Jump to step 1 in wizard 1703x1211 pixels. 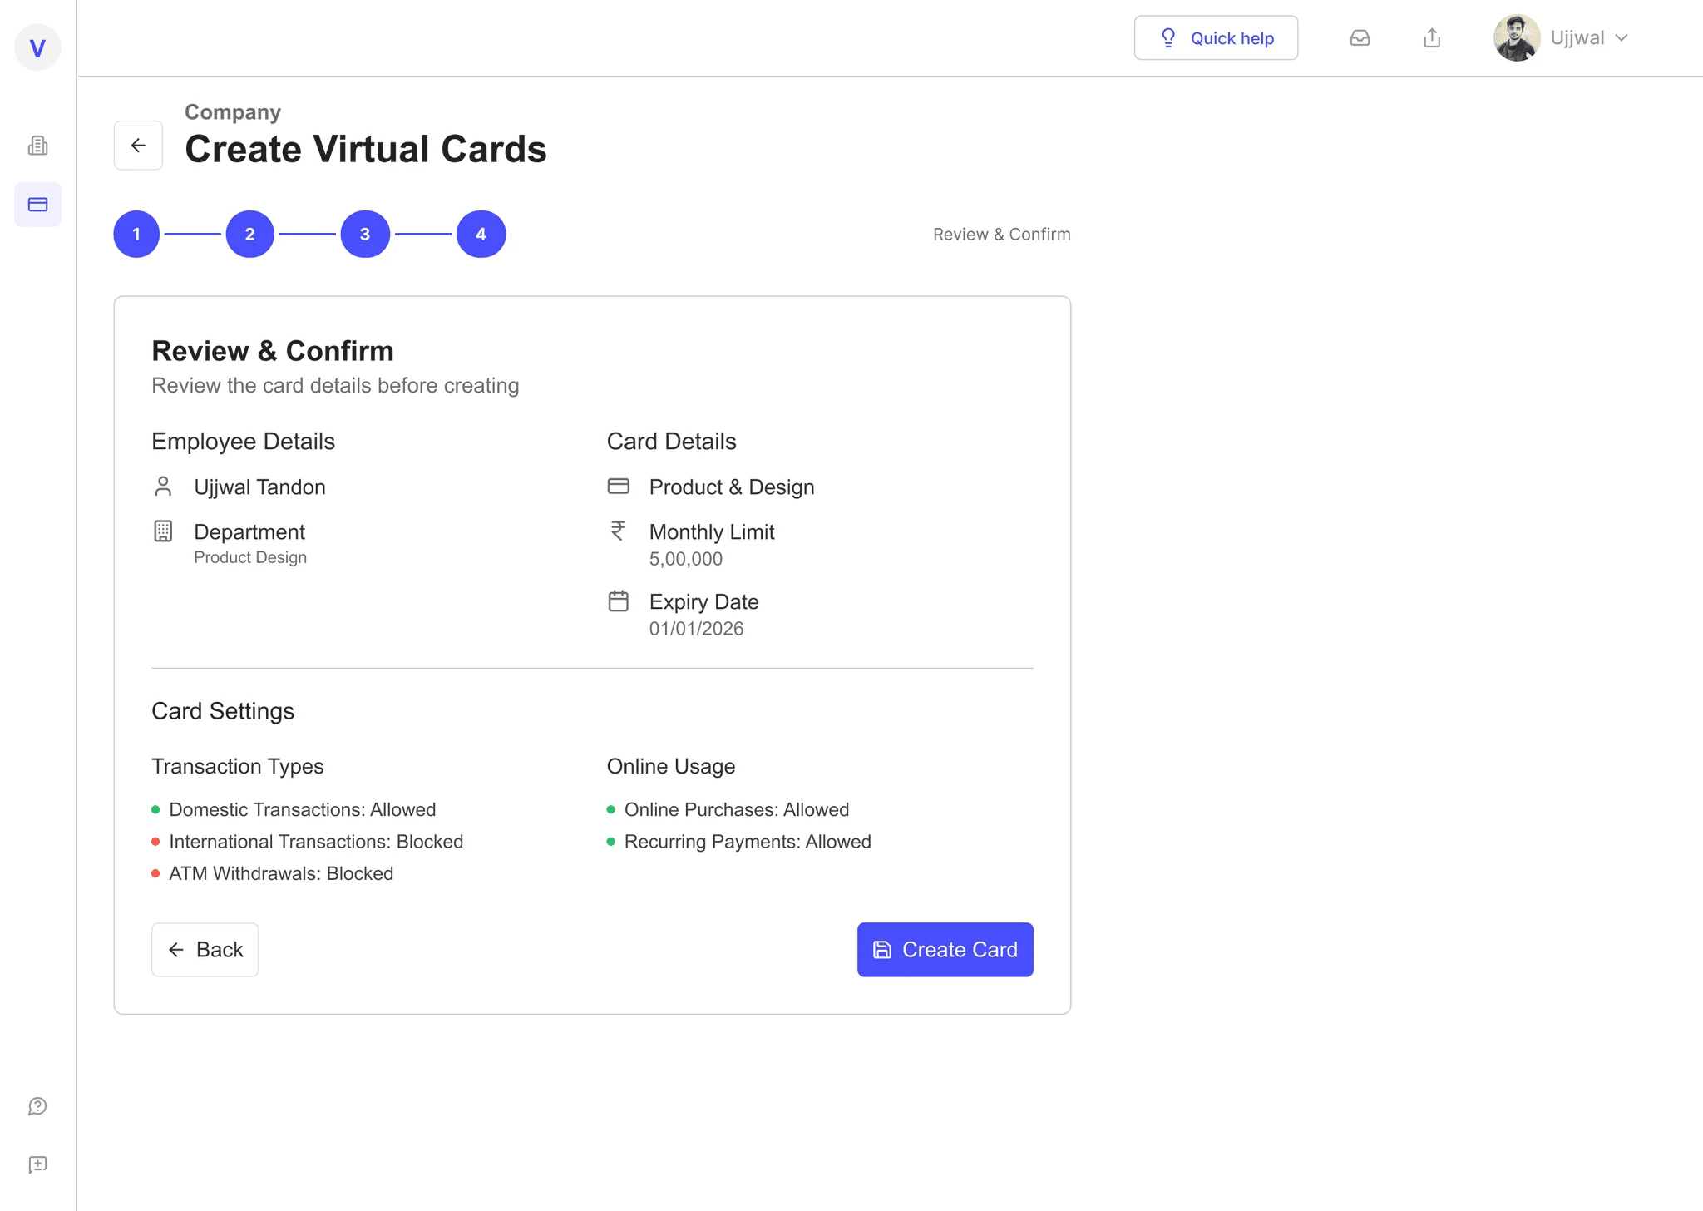pyautogui.click(x=136, y=235)
